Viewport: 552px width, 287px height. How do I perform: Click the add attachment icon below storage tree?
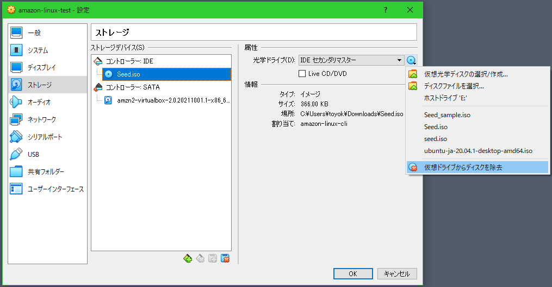tap(213, 259)
